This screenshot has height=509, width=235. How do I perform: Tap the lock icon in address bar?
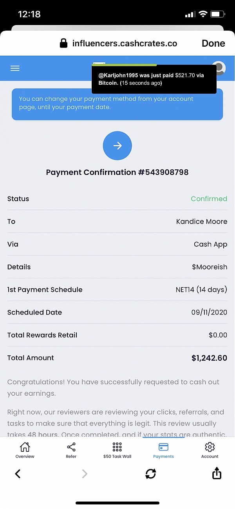click(x=63, y=44)
